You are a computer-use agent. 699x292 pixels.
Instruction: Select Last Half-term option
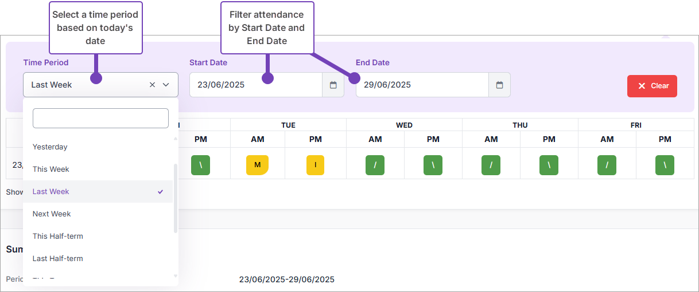tap(57, 259)
